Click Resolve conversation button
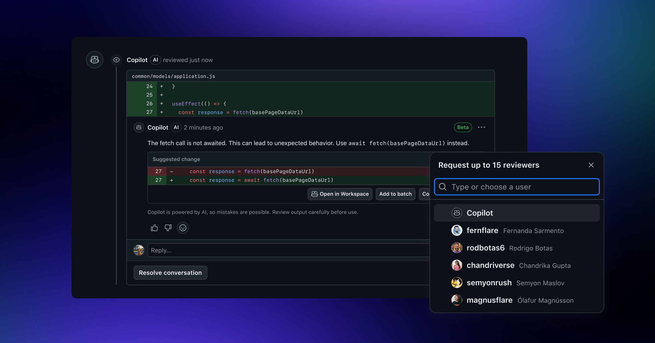Viewport: 655px width, 343px height. tap(170, 273)
